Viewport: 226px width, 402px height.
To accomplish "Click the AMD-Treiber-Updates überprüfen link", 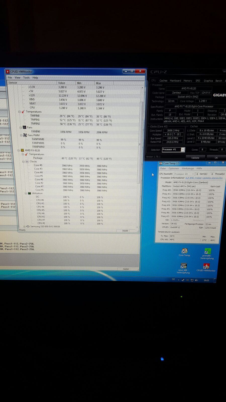I will (204, 178).
